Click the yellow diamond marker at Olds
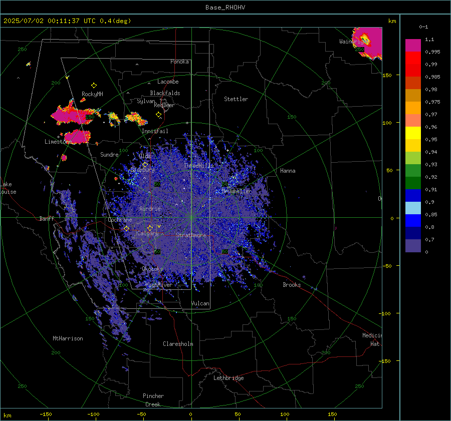 tap(145, 164)
